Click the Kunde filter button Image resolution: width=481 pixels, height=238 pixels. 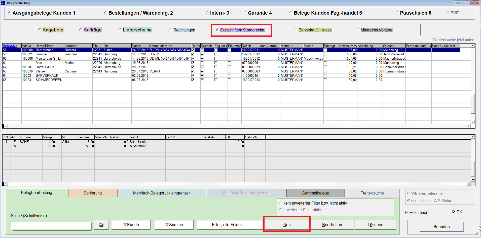(131, 225)
